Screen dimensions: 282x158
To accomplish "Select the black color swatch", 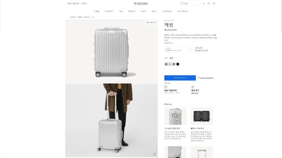I will pyautogui.click(x=178, y=64).
